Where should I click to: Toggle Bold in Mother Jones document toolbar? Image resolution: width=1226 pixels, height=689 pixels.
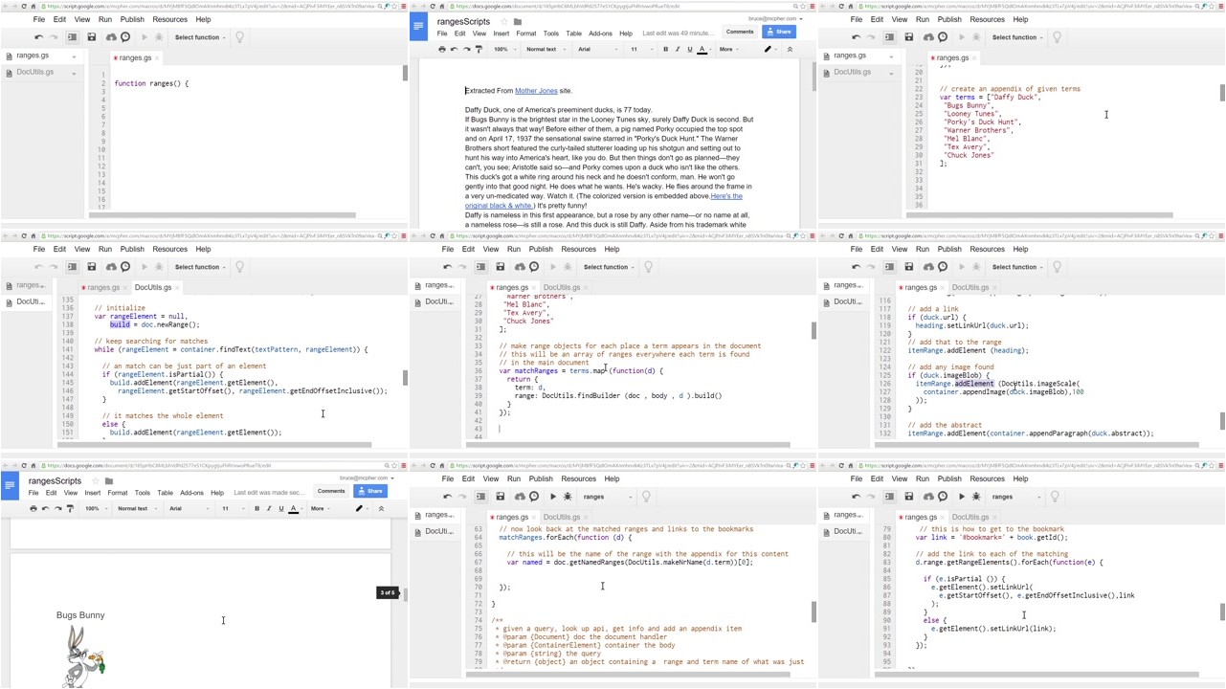pos(665,49)
